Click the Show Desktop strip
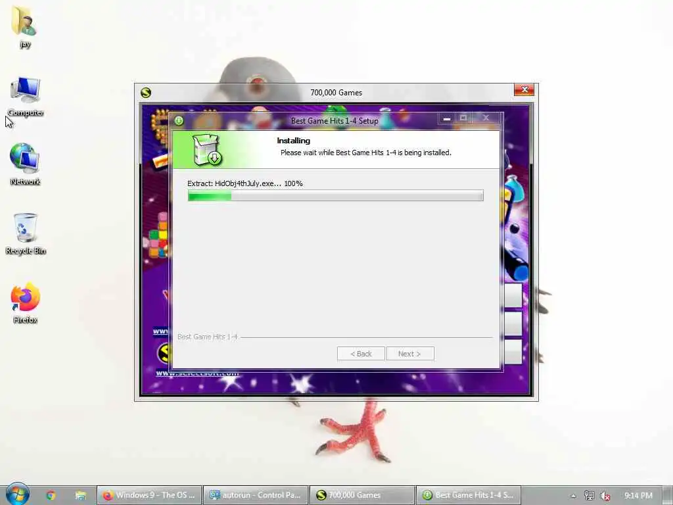 668,495
